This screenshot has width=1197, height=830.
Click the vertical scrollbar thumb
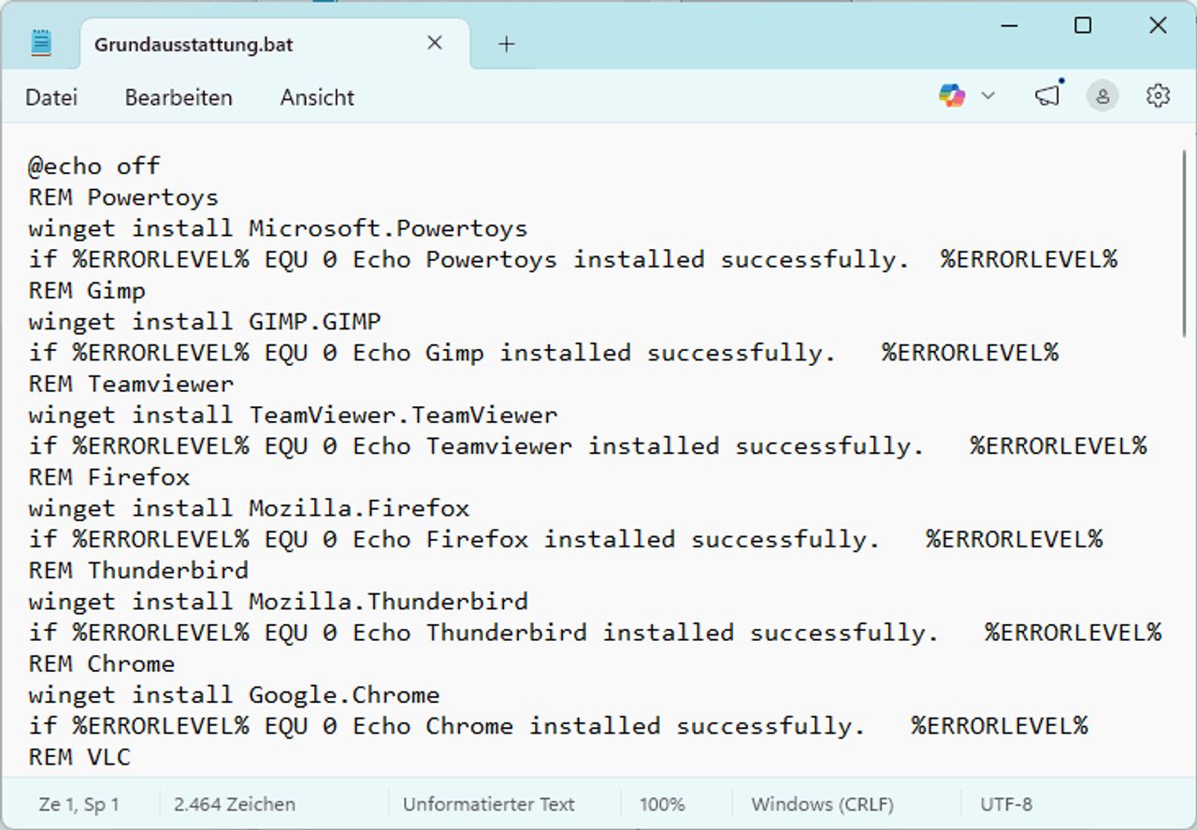[x=1184, y=243]
